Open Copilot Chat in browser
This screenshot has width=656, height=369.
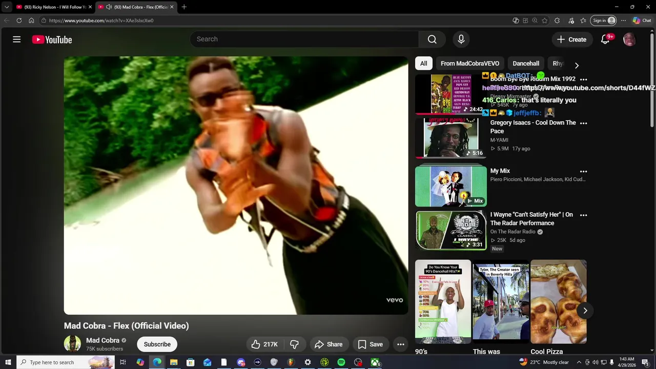point(642,20)
